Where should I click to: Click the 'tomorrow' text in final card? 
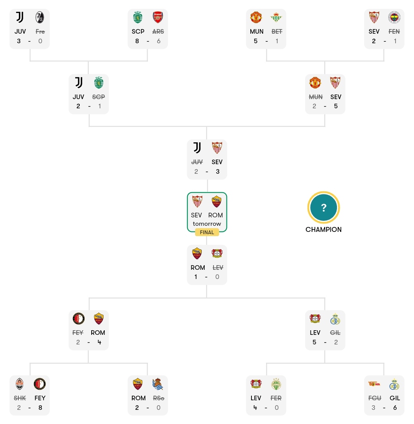click(x=207, y=223)
